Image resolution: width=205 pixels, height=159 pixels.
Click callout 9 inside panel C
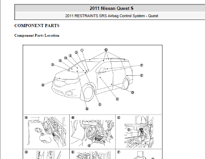129,130
